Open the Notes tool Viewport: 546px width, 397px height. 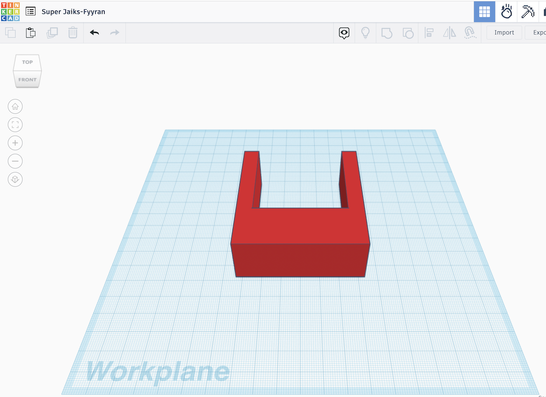point(344,33)
